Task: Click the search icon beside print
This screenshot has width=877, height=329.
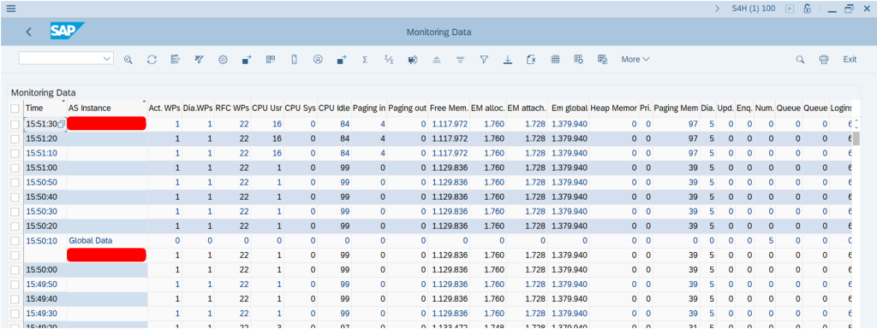Action: pos(801,59)
